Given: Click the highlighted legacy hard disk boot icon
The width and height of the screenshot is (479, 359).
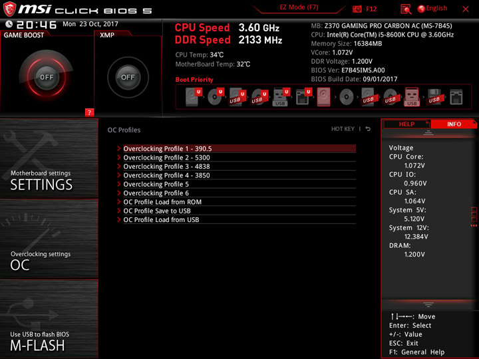Looking at the screenshot, I should point(324,97).
